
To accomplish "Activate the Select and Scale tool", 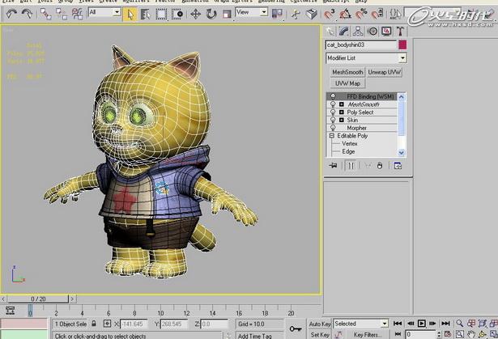I will [227, 15].
